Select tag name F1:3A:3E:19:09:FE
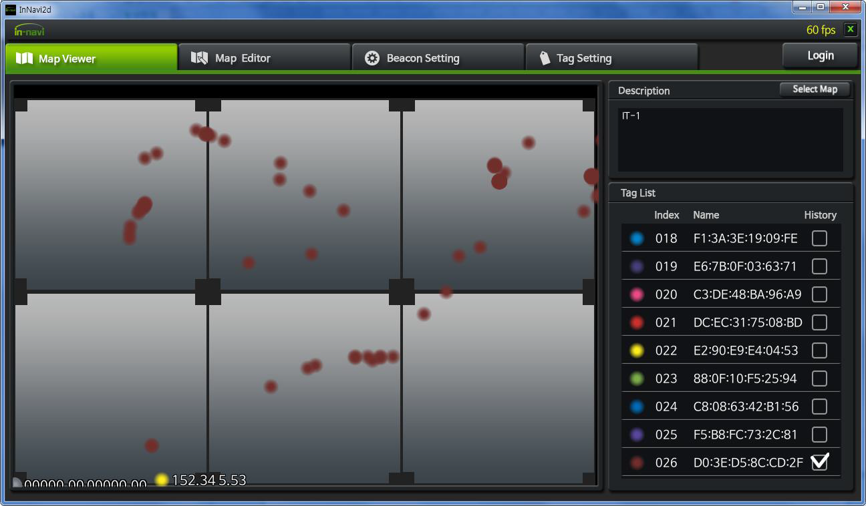The height and width of the screenshot is (506, 866). point(746,238)
